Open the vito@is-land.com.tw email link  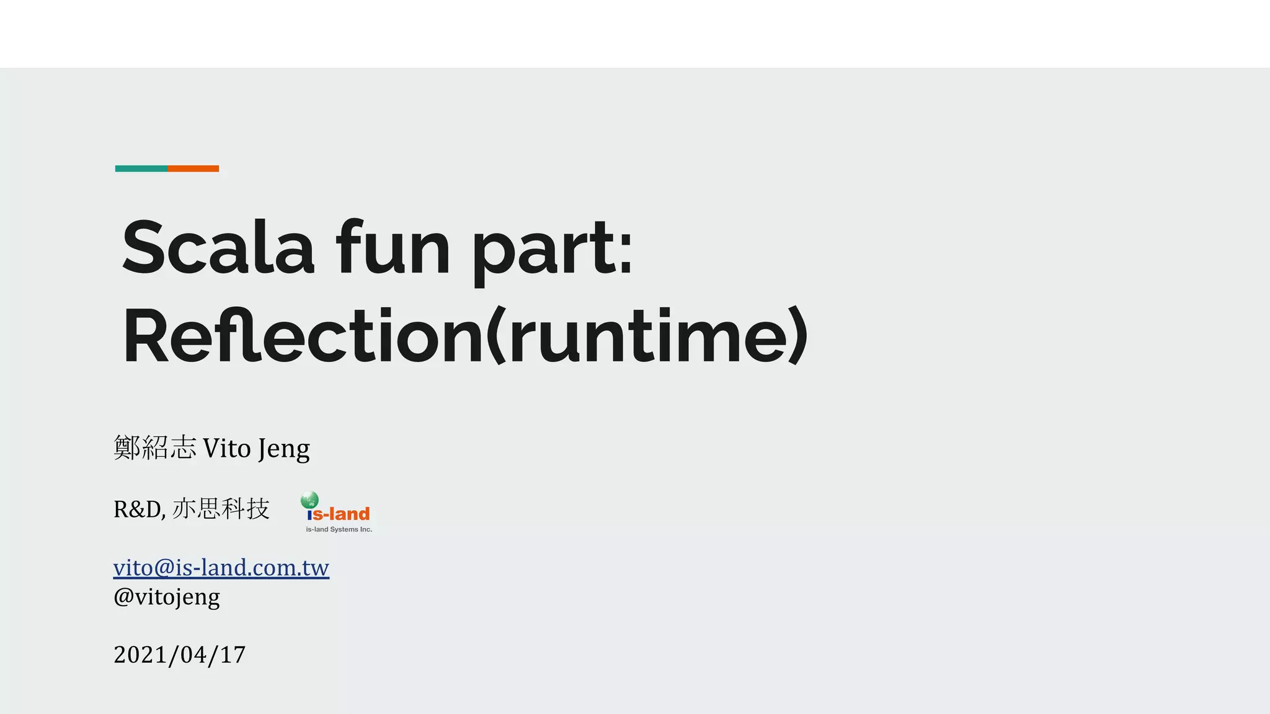[221, 568]
